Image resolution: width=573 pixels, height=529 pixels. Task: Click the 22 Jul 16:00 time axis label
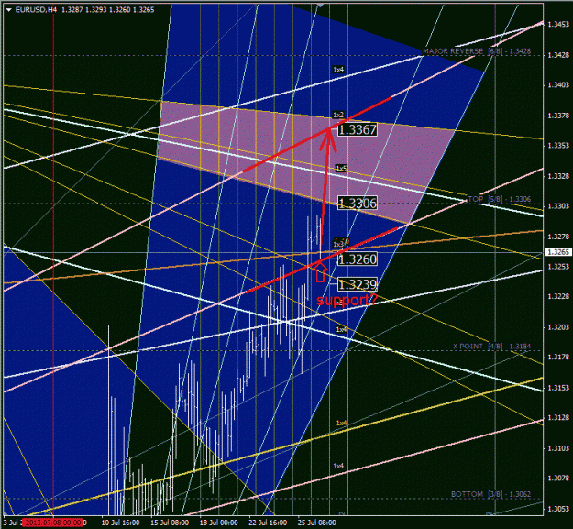268,523
